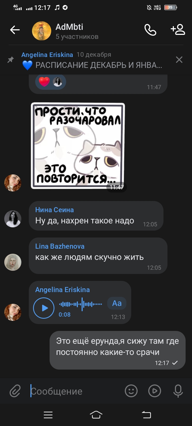Record audio with the microphone icon

tap(178, 391)
